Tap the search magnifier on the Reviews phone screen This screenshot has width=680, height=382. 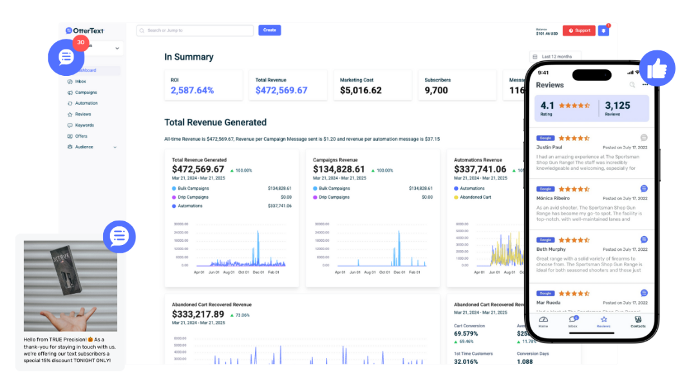[x=631, y=85]
